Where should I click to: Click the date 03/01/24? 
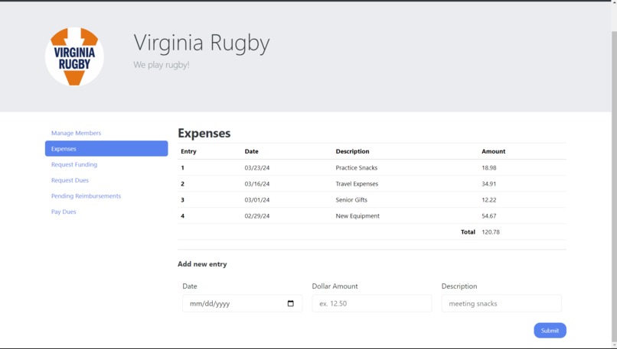(x=257, y=200)
